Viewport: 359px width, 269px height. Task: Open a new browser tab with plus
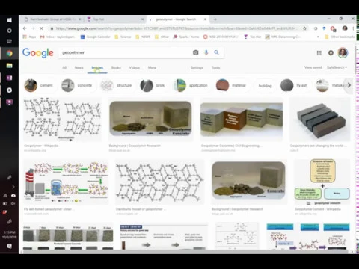pyautogui.click(x=215, y=19)
